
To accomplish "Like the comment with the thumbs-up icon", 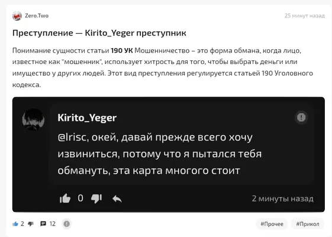I will [x=65, y=198].
